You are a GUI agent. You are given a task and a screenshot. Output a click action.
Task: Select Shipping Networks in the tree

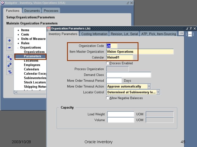coord(35,87)
